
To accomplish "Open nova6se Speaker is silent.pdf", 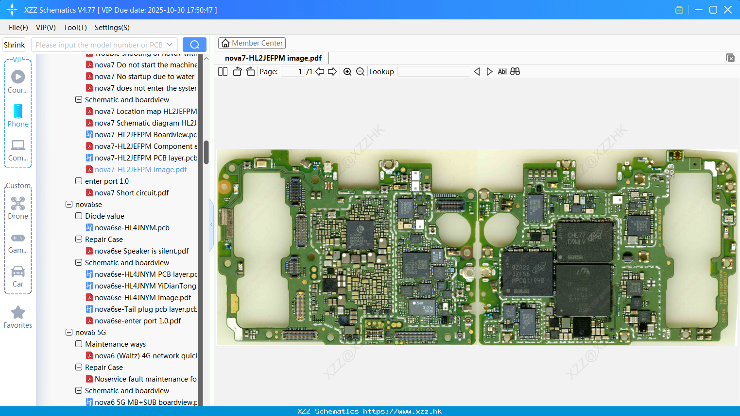I will coord(138,251).
